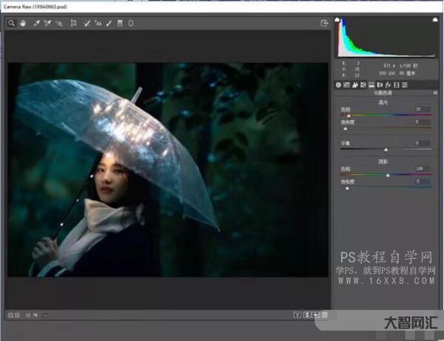Toggle full screen mode icon

[324, 23]
